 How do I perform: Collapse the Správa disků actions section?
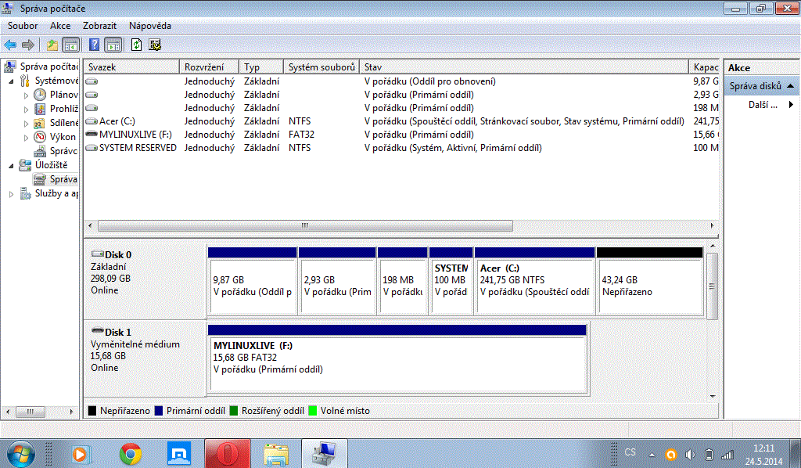point(790,86)
